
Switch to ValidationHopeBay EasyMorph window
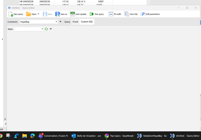click(x=152, y=136)
